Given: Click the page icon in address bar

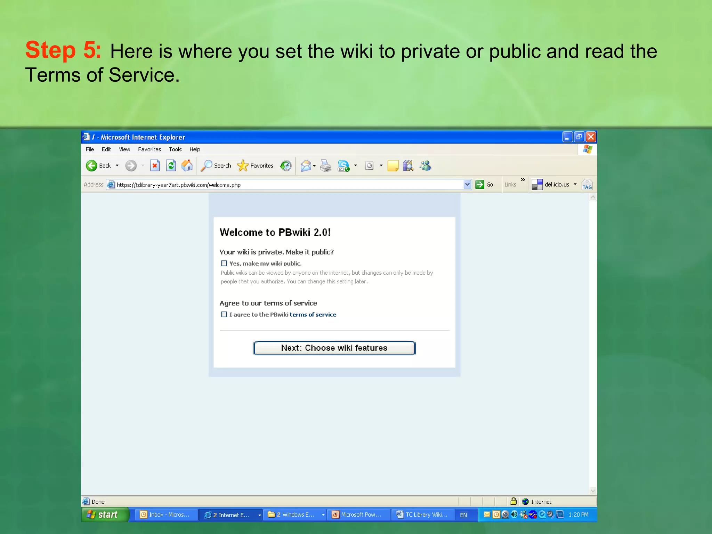Looking at the screenshot, I should [111, 185].
